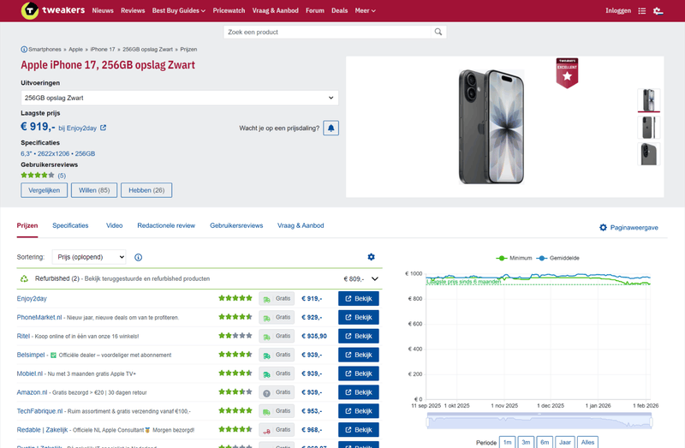Open Pricewatch in the top navigation

pyautogui.click(x=229, y=10)
